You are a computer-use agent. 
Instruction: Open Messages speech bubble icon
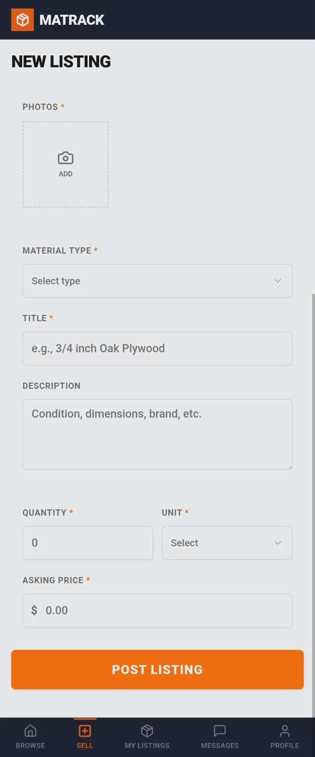pos(220,730)
